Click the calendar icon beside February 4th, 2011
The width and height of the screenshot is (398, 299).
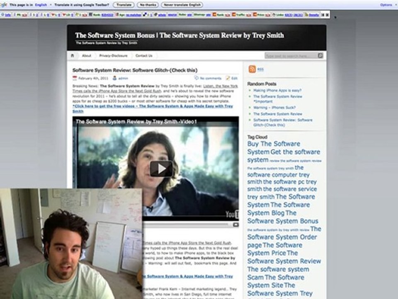pyautogui.click(x=75, y=78)
